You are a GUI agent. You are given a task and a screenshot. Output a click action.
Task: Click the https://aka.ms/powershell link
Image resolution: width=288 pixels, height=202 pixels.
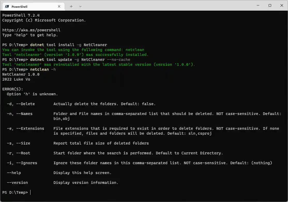point(31,30)
